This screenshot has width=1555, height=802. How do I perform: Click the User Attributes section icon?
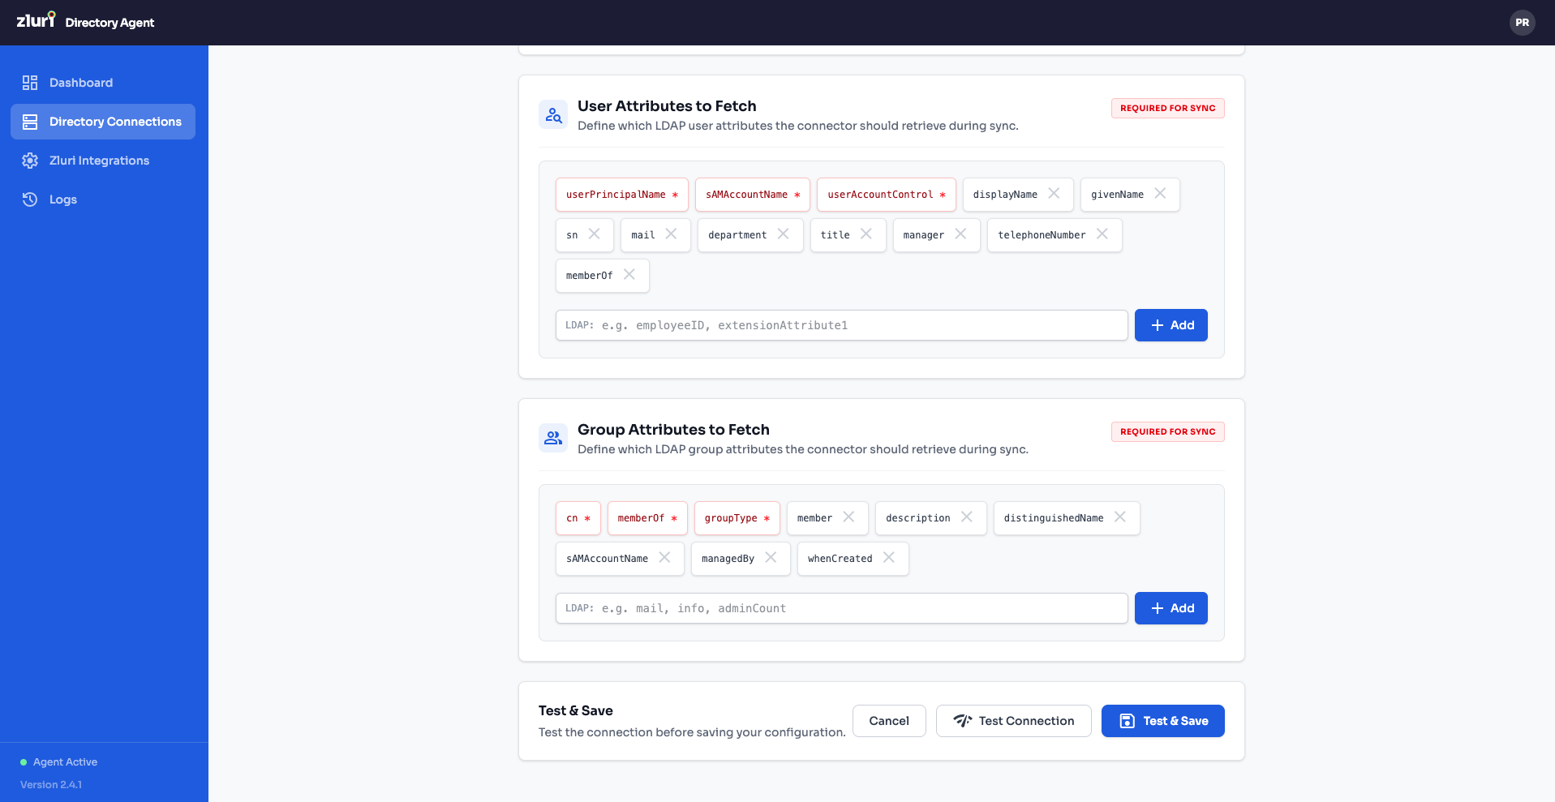click(x=552, y=114)
